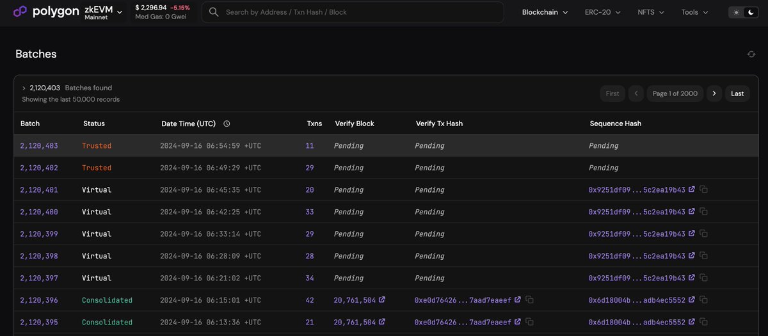
Task: Refresh the Batches list
Action: tap(751, 54)
